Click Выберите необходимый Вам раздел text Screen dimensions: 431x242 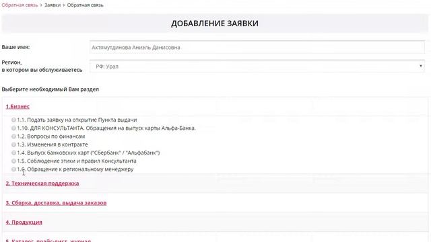51,89
